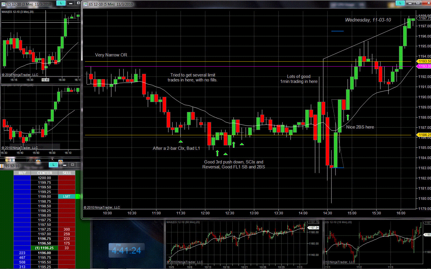Click the buy cell showing 223 at 1196.00

pyautogui.click(x=22, y=253)
